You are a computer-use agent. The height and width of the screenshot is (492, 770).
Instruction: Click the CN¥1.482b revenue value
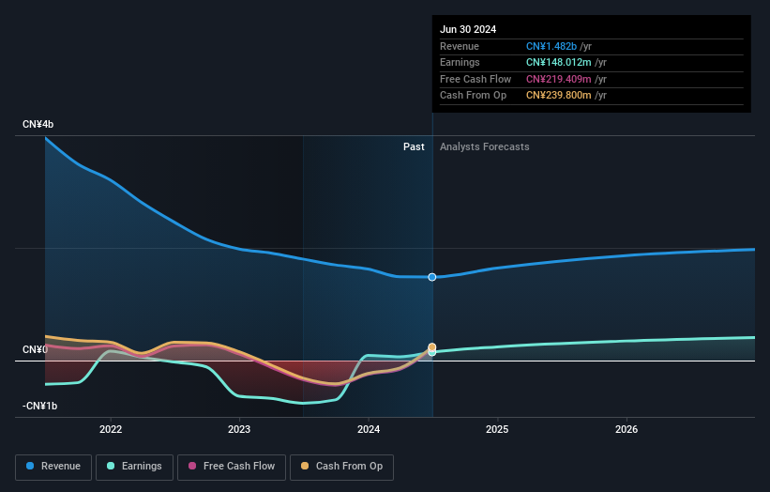[x=551, y=46]
